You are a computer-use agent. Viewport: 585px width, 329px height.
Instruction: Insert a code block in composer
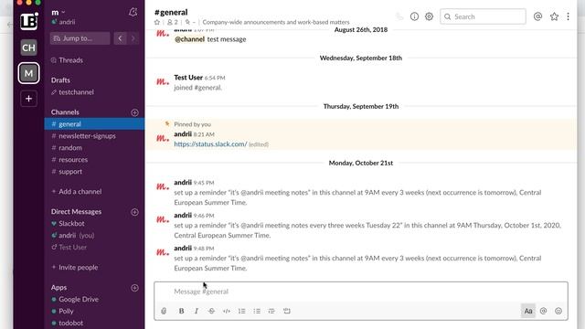point(286,311)
